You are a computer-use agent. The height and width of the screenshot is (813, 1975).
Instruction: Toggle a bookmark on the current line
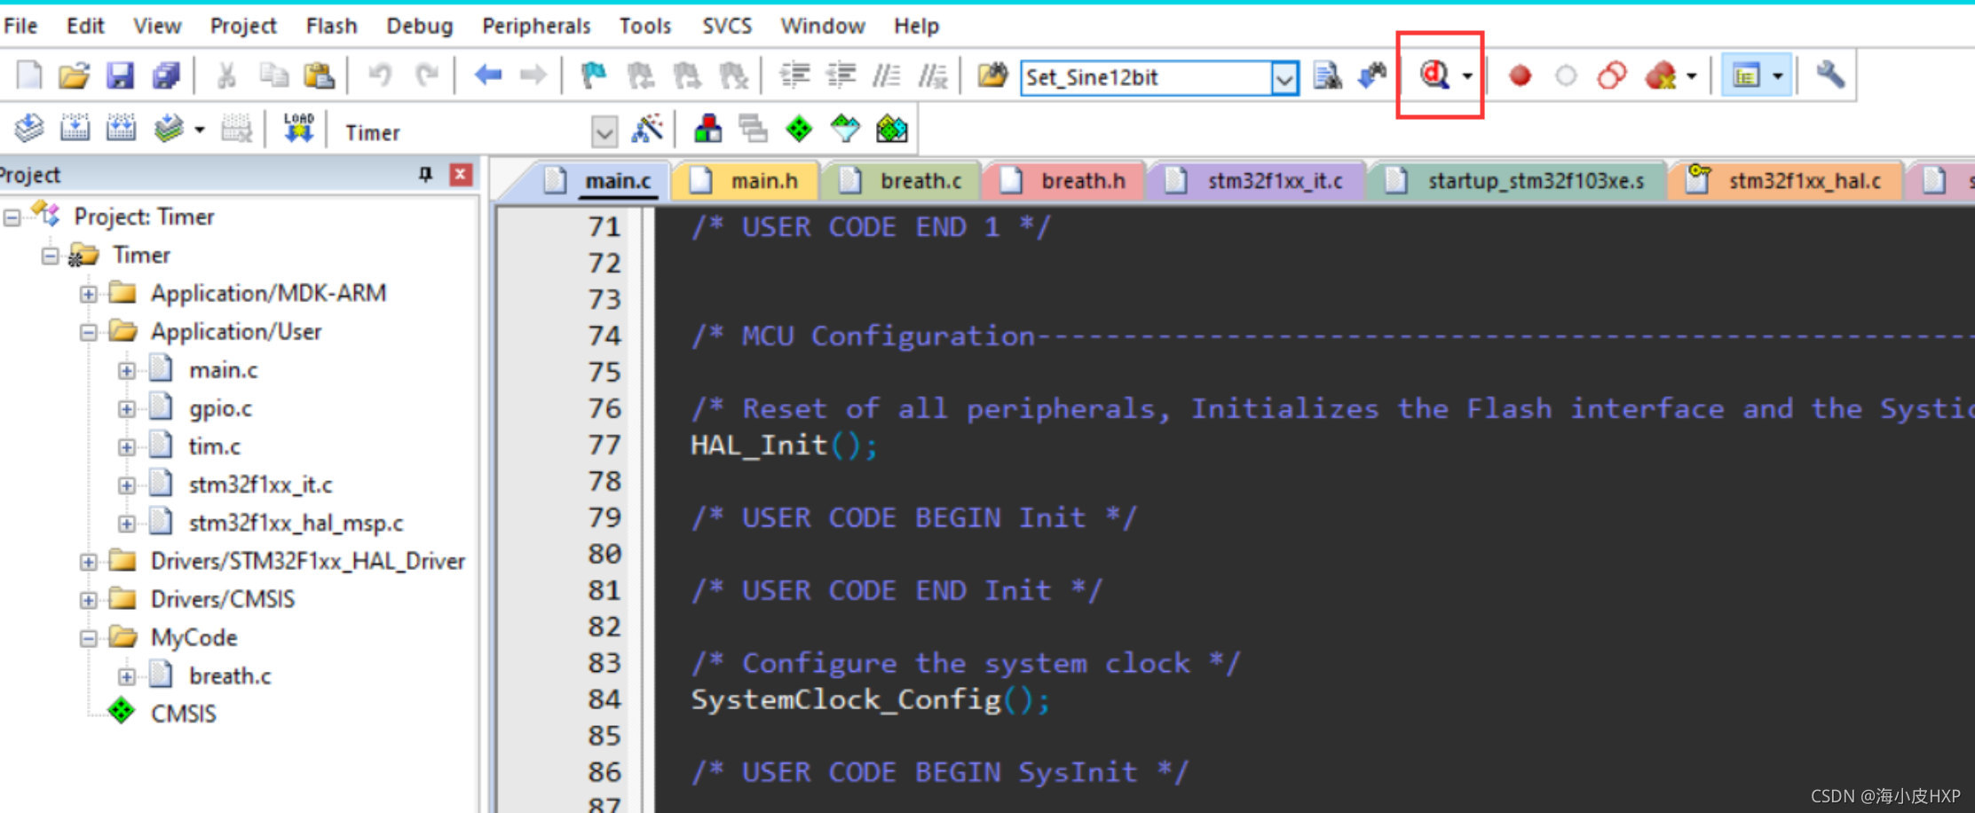(595, 76)
